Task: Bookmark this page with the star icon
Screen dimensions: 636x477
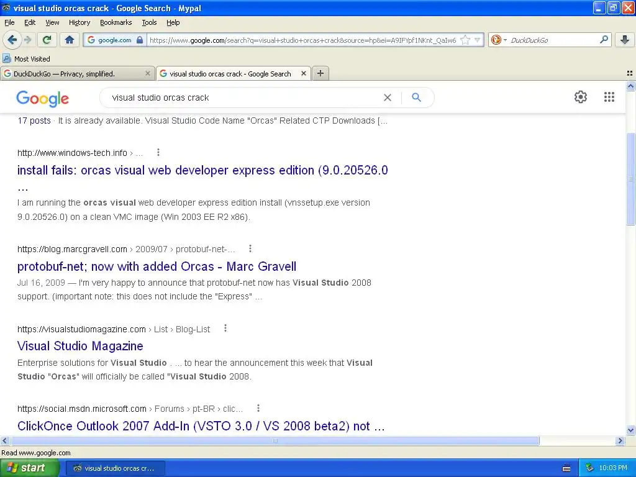Action: point(465,40)
